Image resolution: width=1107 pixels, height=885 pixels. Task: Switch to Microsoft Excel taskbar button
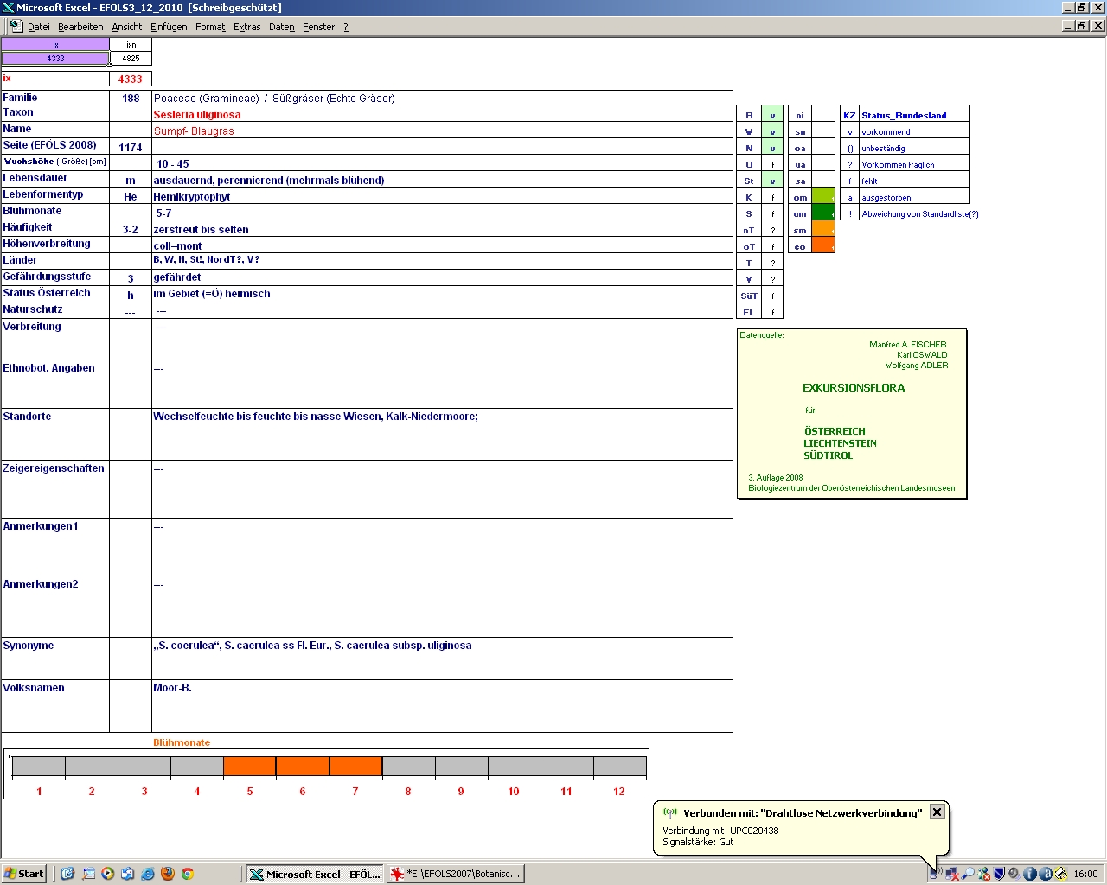pos(315,874)
